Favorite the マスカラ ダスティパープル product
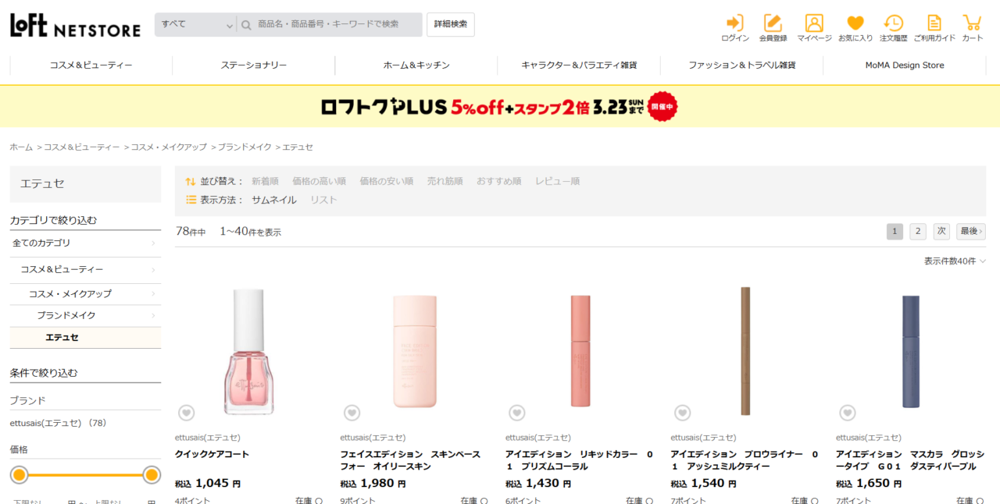 [847, 413]
